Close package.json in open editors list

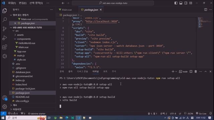tap(15, 23)
